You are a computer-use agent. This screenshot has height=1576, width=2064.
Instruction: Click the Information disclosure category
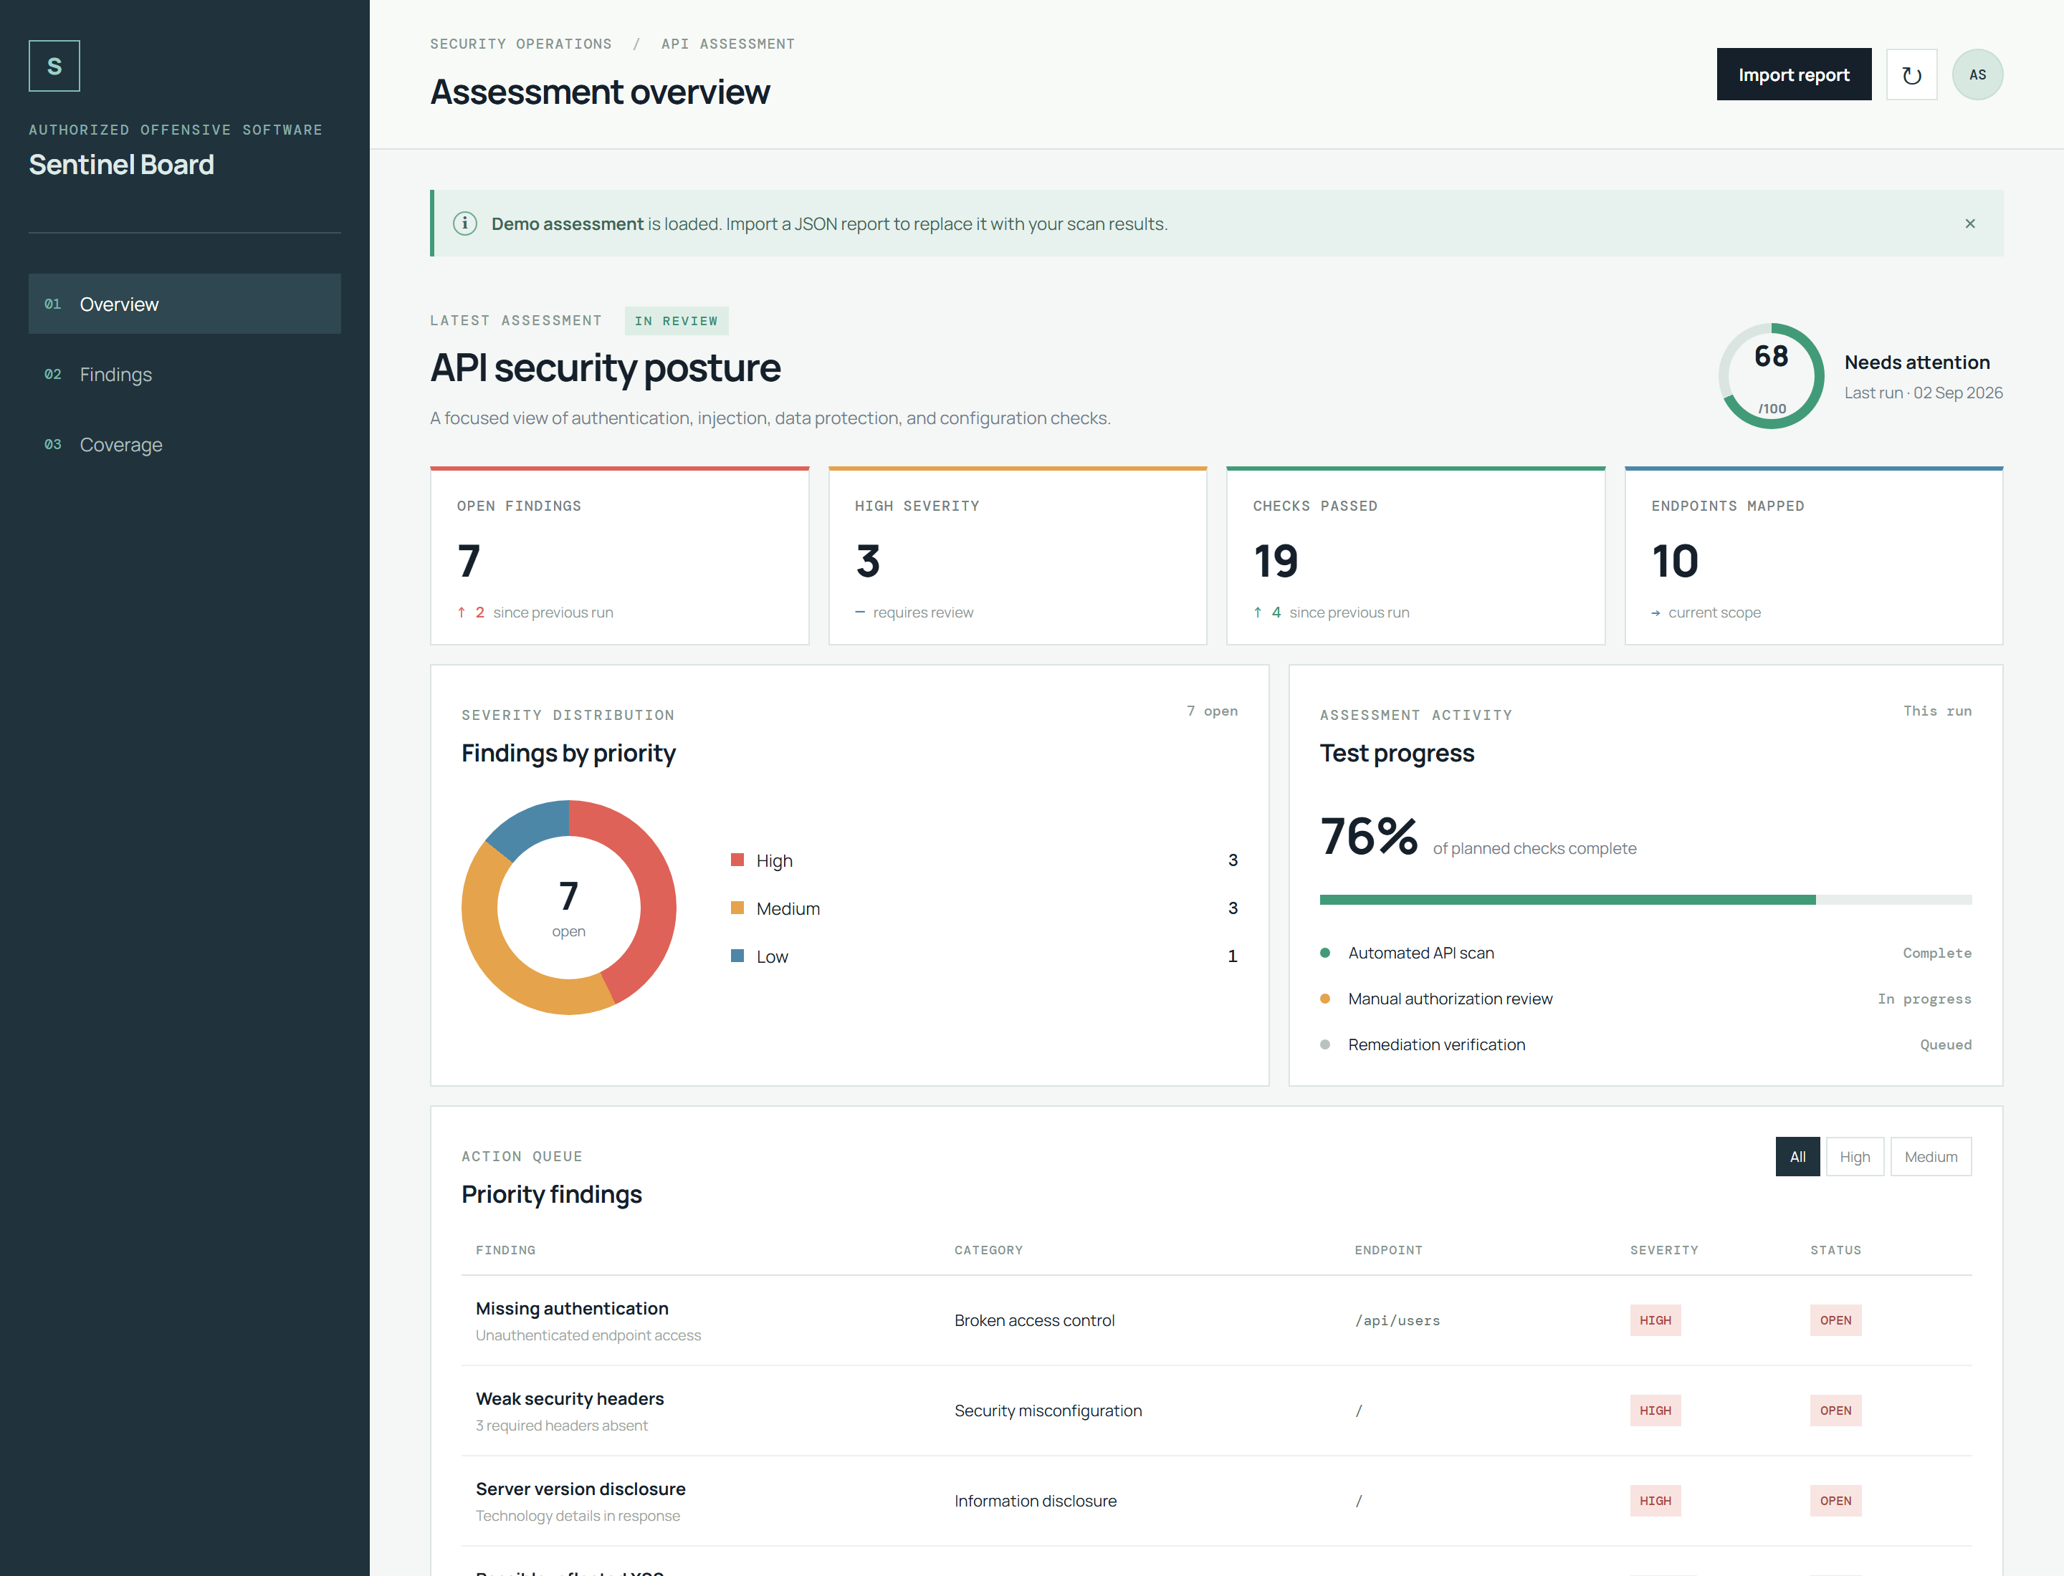(1034, 1501)
